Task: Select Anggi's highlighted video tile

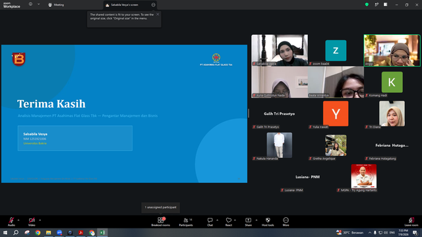Action: tap(392, 50)
